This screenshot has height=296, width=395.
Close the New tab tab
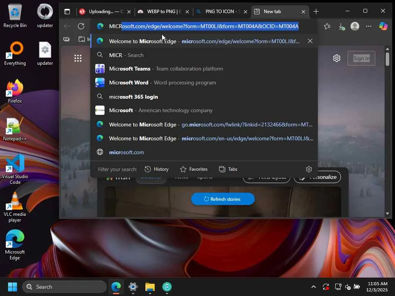[303, 12]
